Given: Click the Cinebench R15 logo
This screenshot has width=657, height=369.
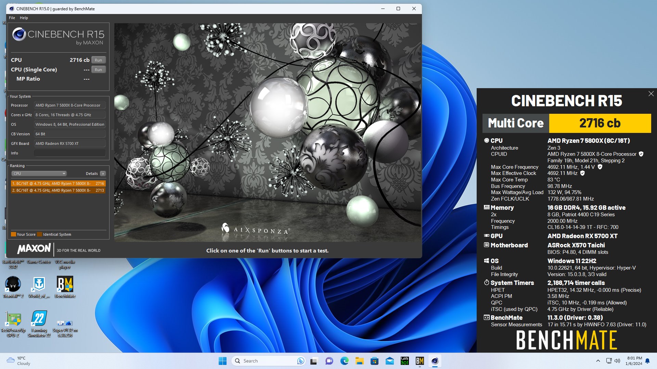Looking at the screenshot, I should [x=58, y=37].
